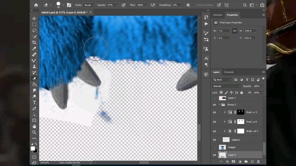Select the Healing Brush tool
Image resolution: width=296 pixels, height=166 pixels.
tap(34, 54)
